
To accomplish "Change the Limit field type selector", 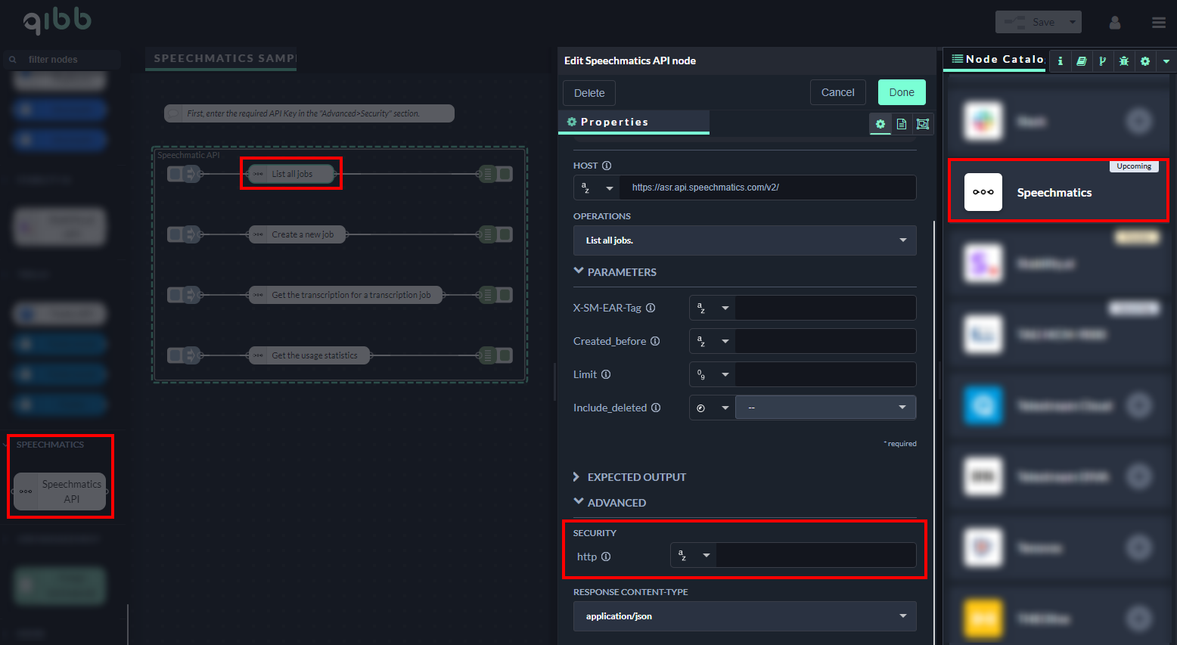I will (x=712, y=374).
